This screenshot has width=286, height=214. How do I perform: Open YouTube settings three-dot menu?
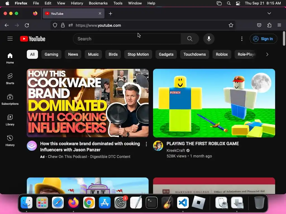242,39
